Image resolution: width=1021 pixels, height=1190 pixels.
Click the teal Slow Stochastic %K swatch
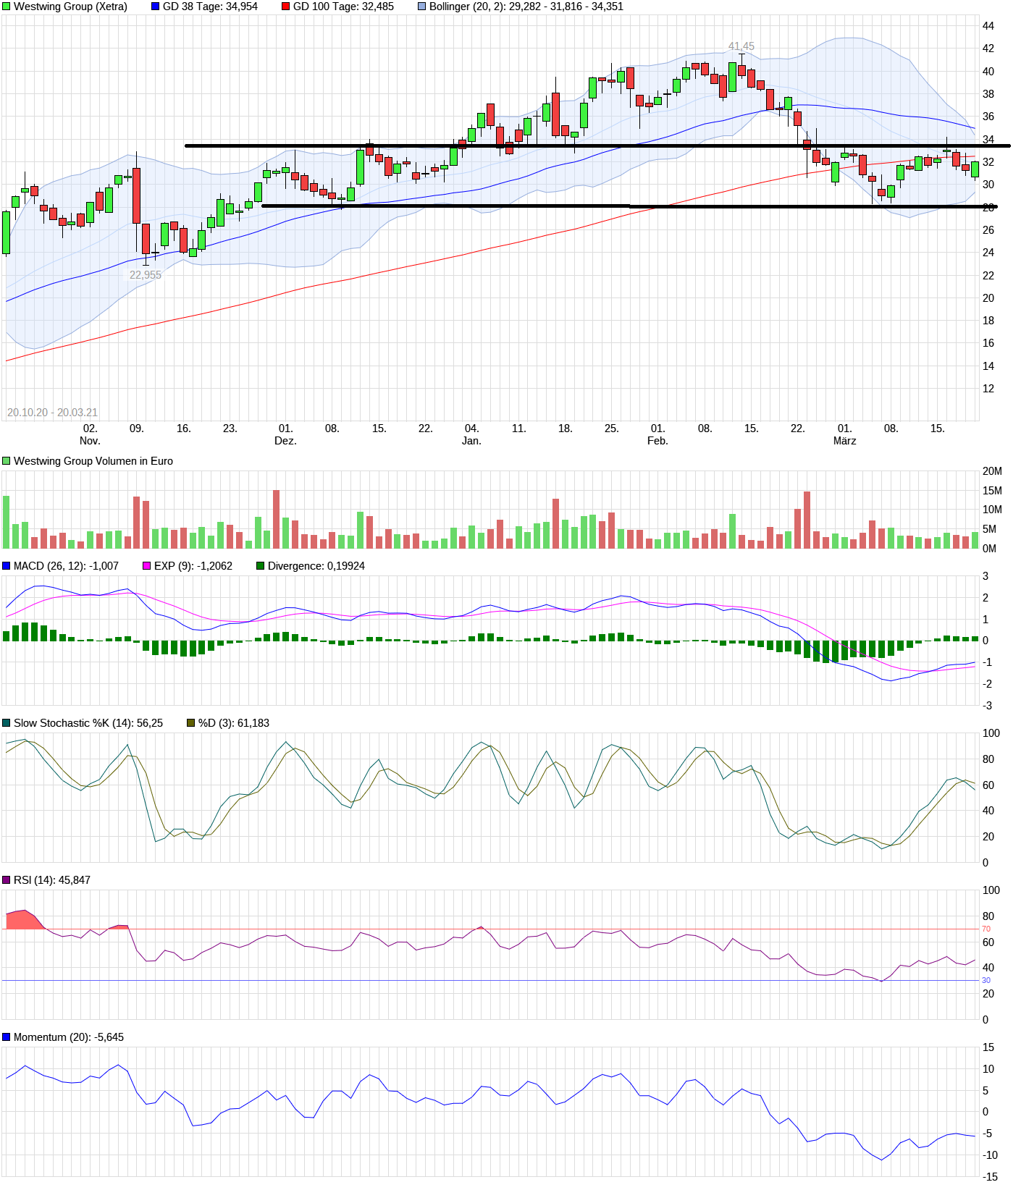coord(7,723)
